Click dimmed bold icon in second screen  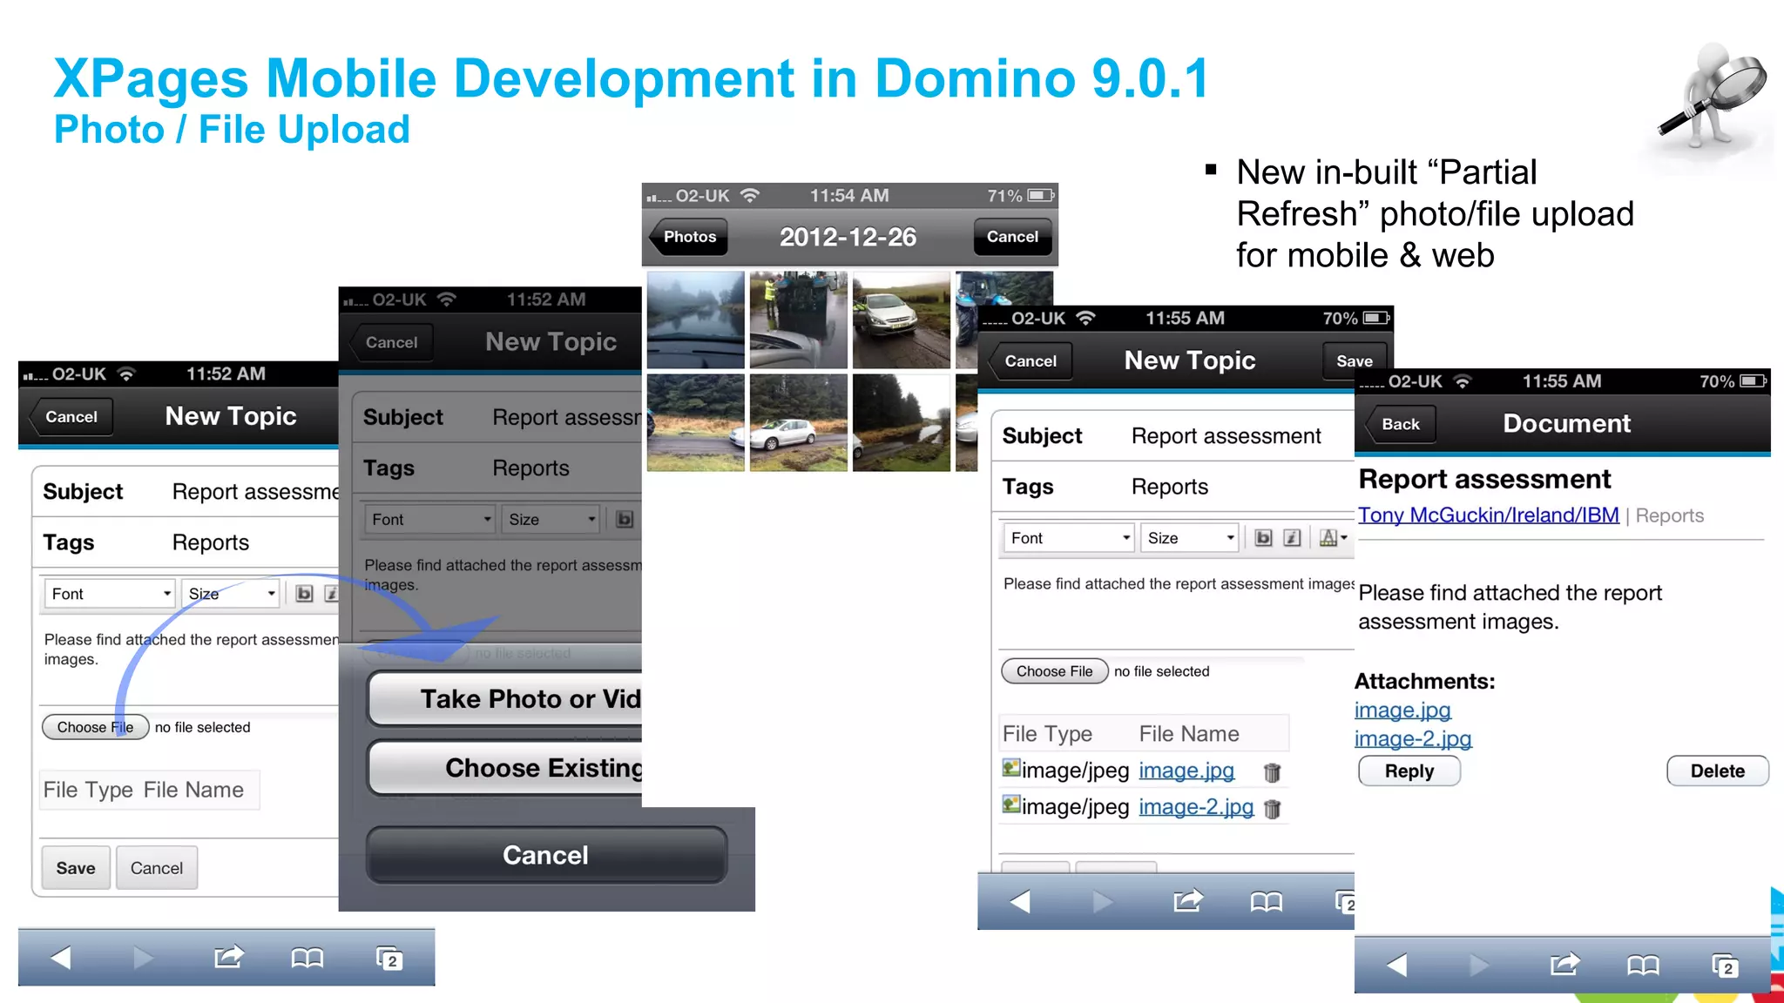pos(625,520)
